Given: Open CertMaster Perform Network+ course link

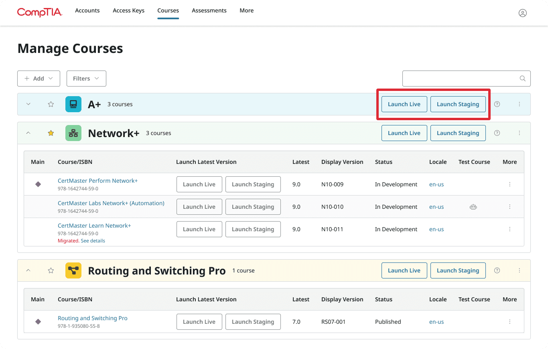Looking at the screenshot, I should tap(97, 181).
